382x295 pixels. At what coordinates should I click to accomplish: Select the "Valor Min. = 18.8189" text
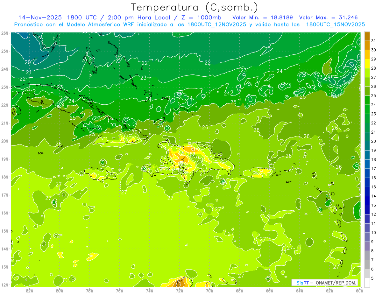click(x=263, y=17)
